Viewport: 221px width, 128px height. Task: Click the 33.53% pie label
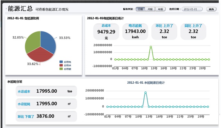65,38
